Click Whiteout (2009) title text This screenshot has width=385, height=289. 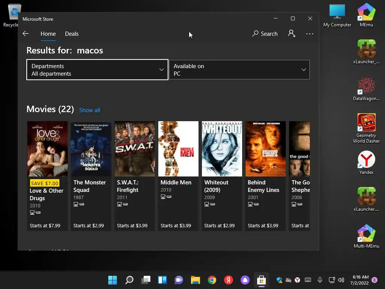pos(216,186)
